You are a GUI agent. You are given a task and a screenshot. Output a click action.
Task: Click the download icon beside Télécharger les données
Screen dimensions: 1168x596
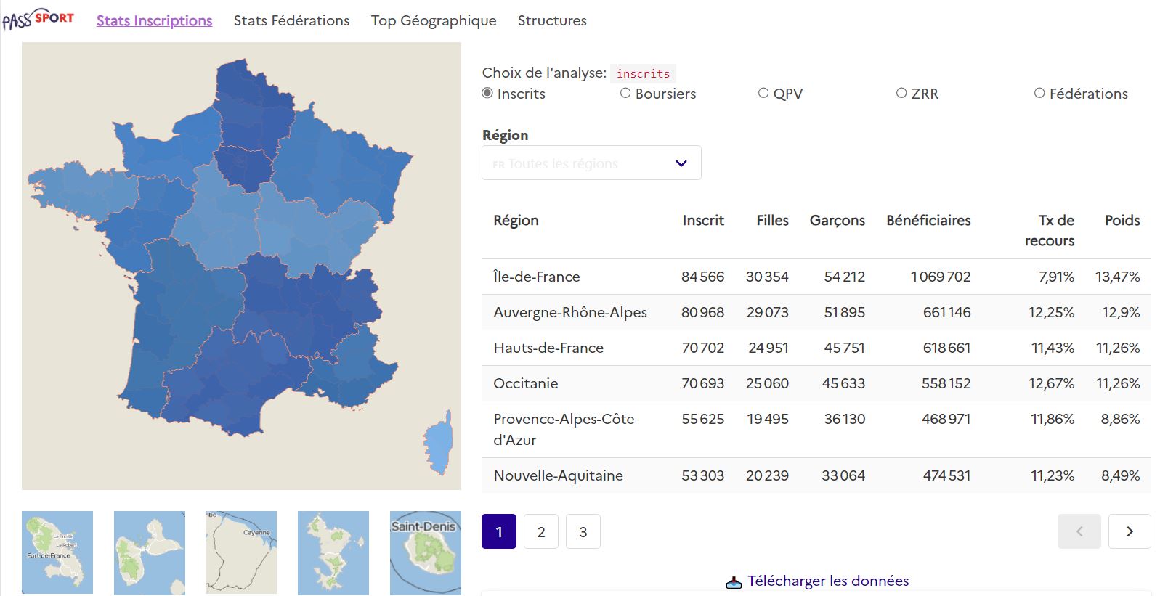(734, 582)
